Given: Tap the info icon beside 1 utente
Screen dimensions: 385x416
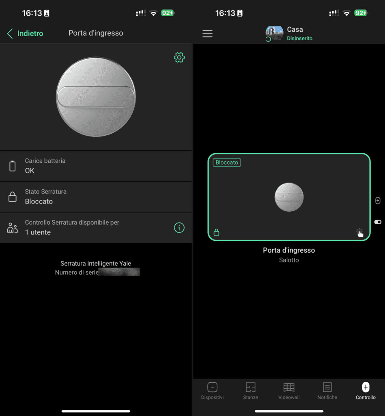Looking at the screenshot, I should [x=179, y=228].
